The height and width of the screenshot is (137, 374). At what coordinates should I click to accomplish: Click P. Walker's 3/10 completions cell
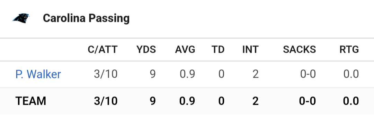click(x=106, y=74)
